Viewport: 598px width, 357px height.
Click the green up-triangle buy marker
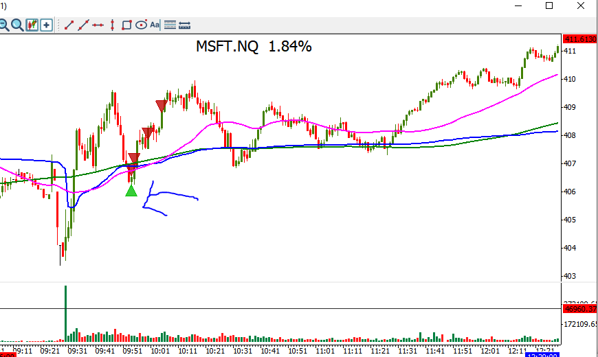(x=131, y=190)
